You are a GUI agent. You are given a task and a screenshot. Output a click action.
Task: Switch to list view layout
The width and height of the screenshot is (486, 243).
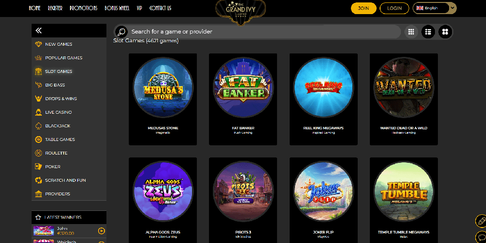(x=428, y=32)
